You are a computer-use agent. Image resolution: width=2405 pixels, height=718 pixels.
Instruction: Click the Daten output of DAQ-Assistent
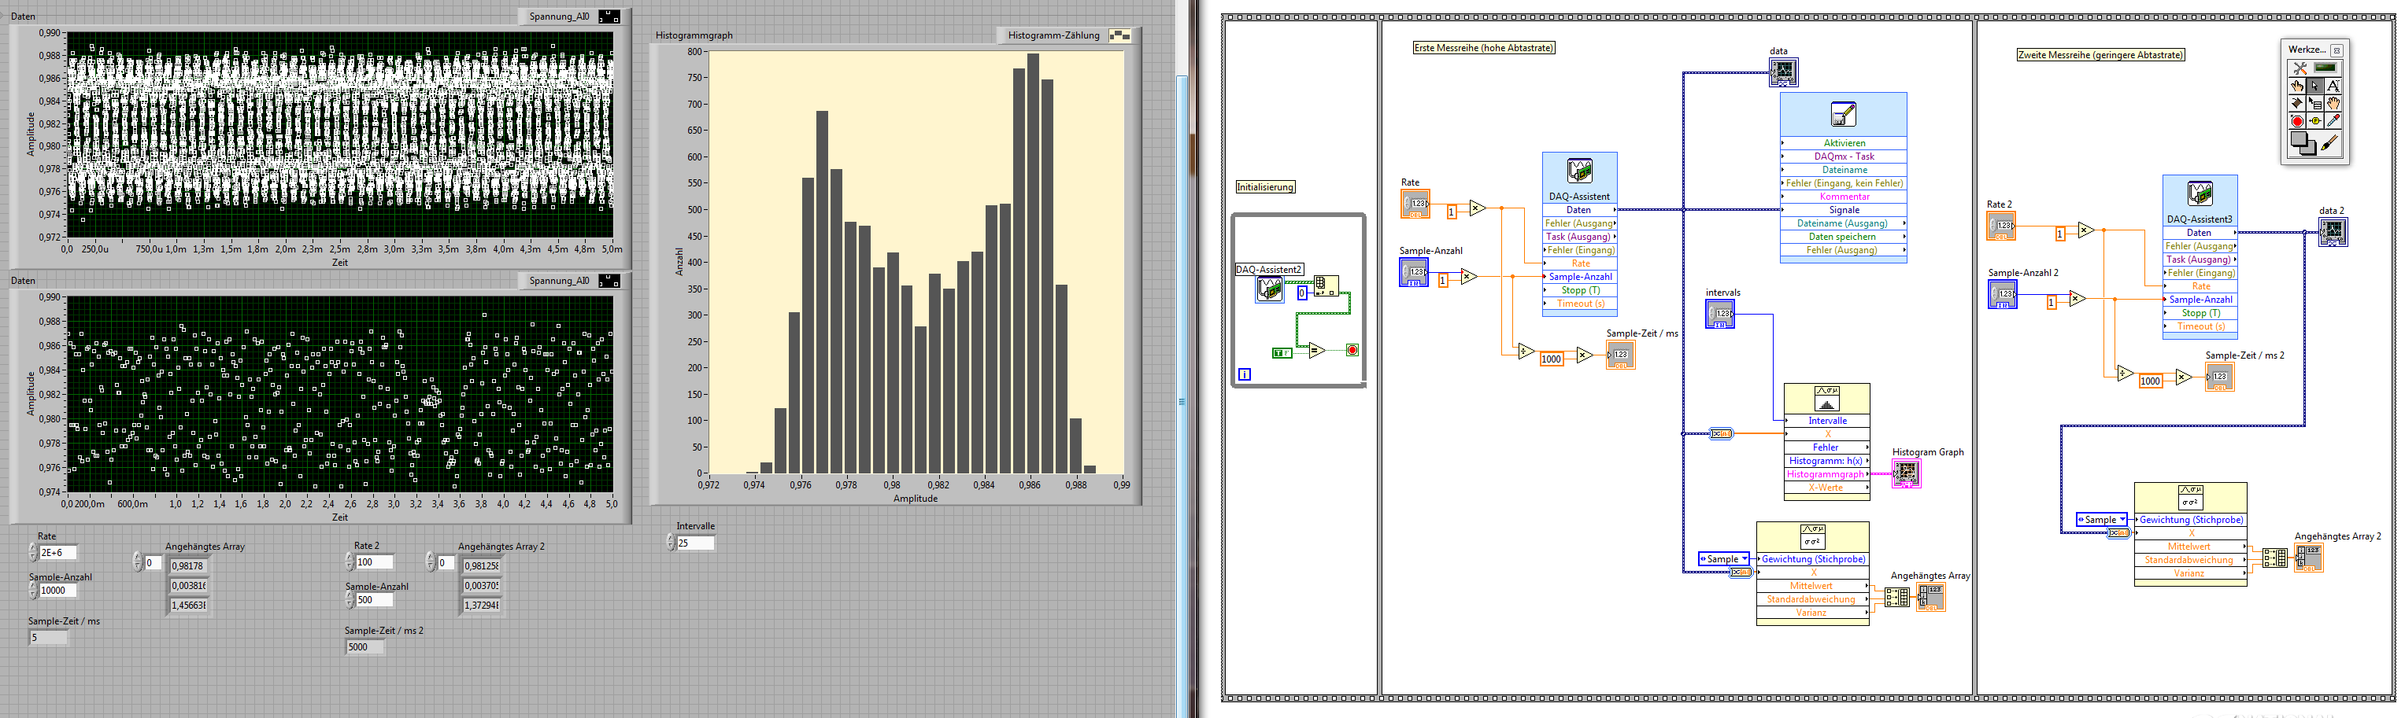pos(1578,210)
